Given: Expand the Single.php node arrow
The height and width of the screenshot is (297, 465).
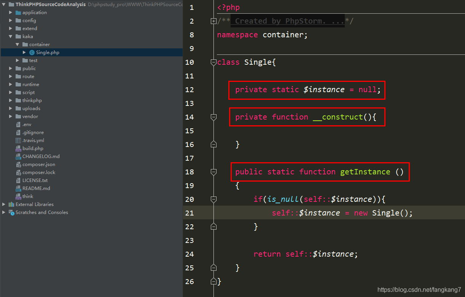Looking at the screenshot, I should [24, 53].
